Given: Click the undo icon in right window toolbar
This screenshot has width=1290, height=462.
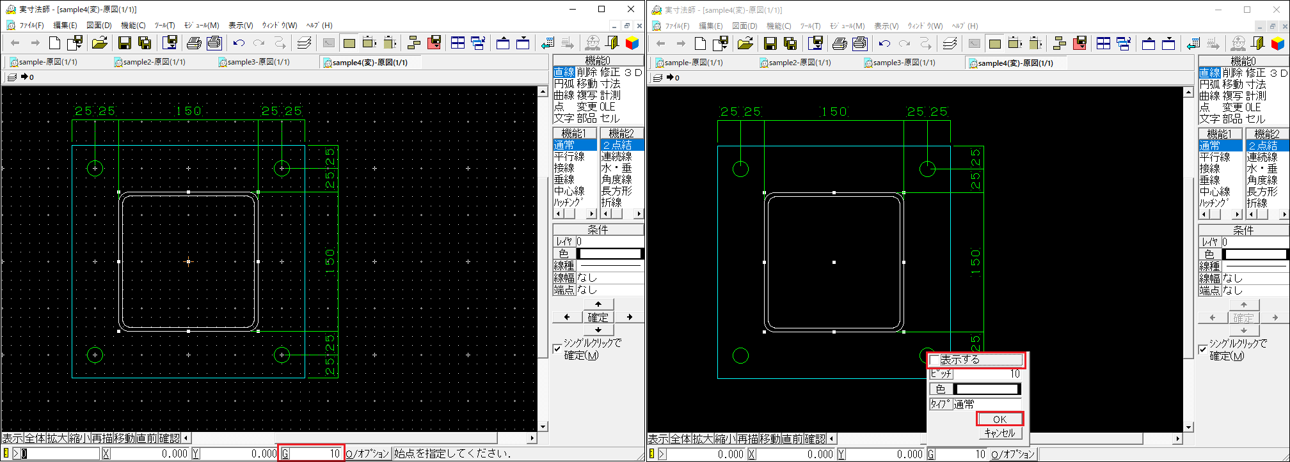Looking at the screenshot, I should [x=884, y=43].
